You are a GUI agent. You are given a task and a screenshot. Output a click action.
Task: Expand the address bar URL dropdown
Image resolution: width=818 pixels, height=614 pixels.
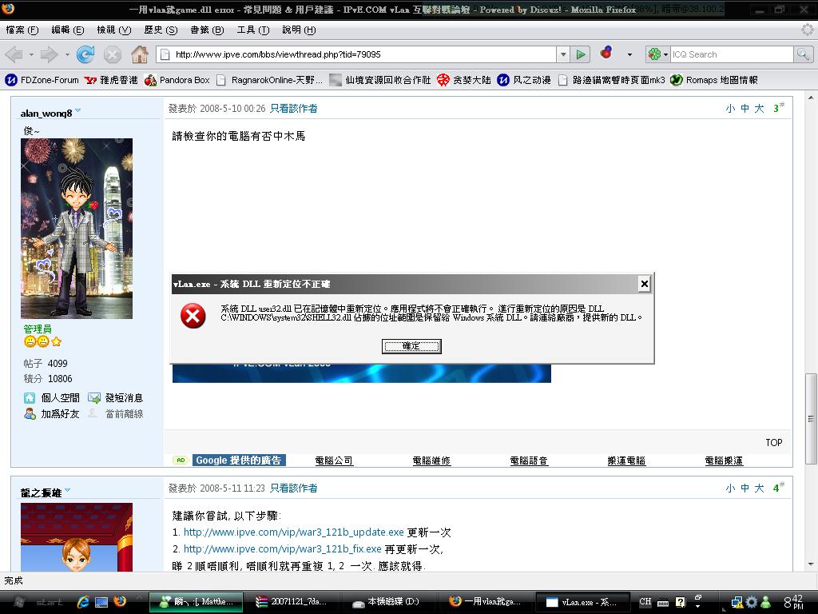click(563, 54)
